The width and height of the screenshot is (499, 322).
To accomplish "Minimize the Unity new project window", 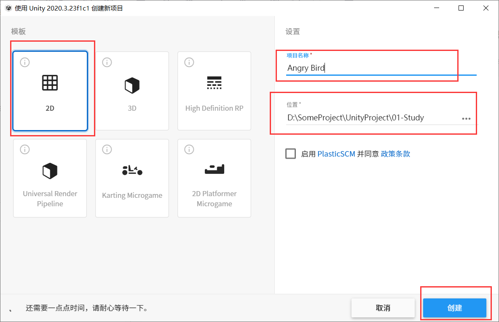I will click(x=437, y=8).
